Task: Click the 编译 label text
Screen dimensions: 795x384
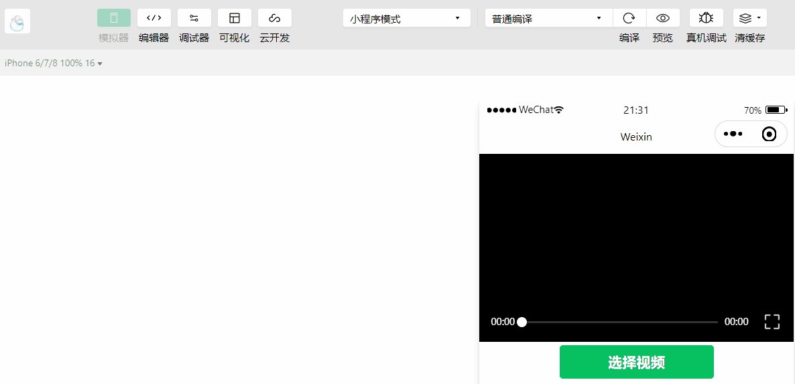Action: pos(629,38)
